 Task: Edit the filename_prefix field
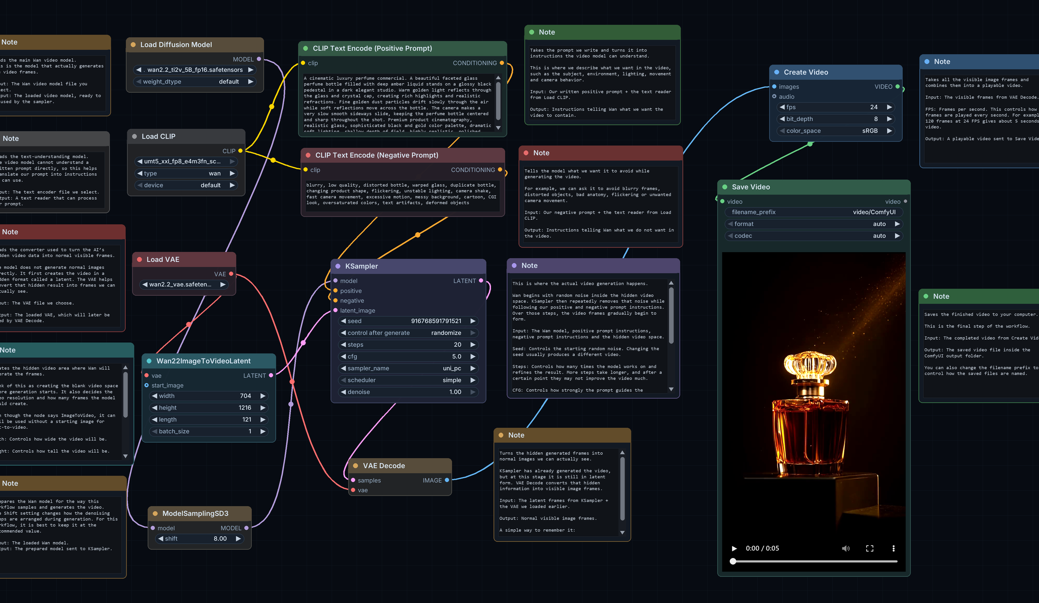point(814,212)
